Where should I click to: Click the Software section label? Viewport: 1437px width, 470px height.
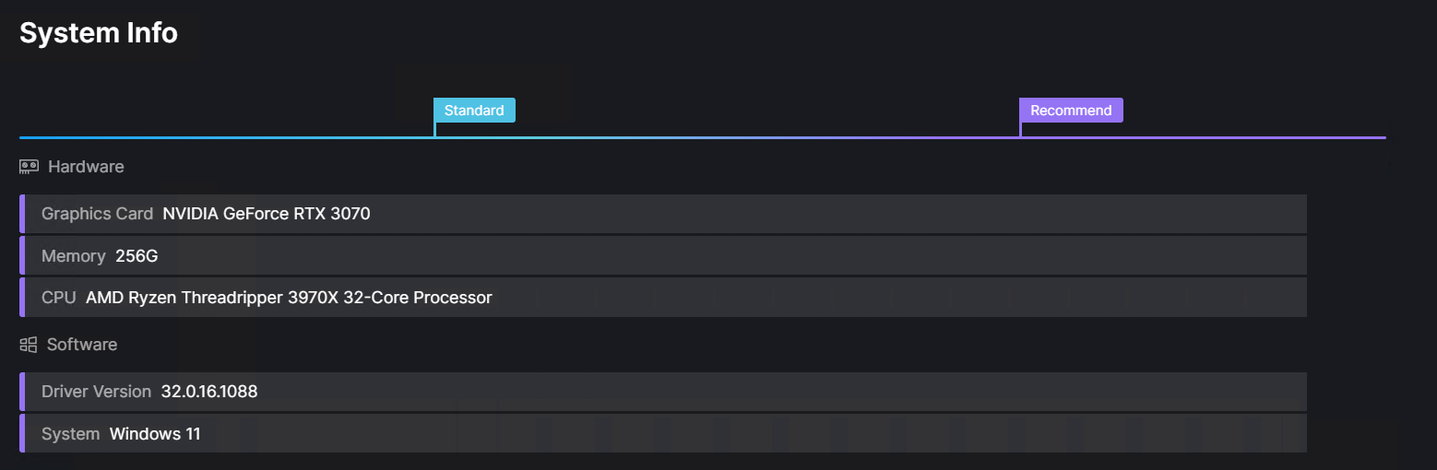click(82, 345)
